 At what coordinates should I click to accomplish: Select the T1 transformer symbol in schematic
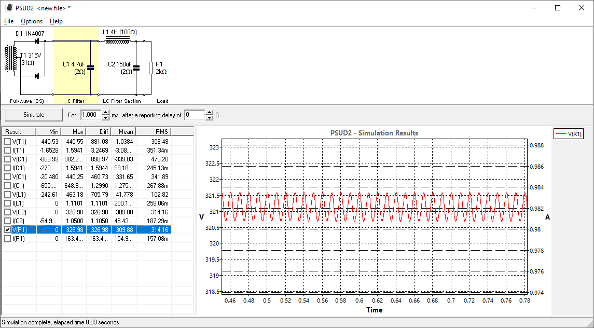tap(11, 58)
